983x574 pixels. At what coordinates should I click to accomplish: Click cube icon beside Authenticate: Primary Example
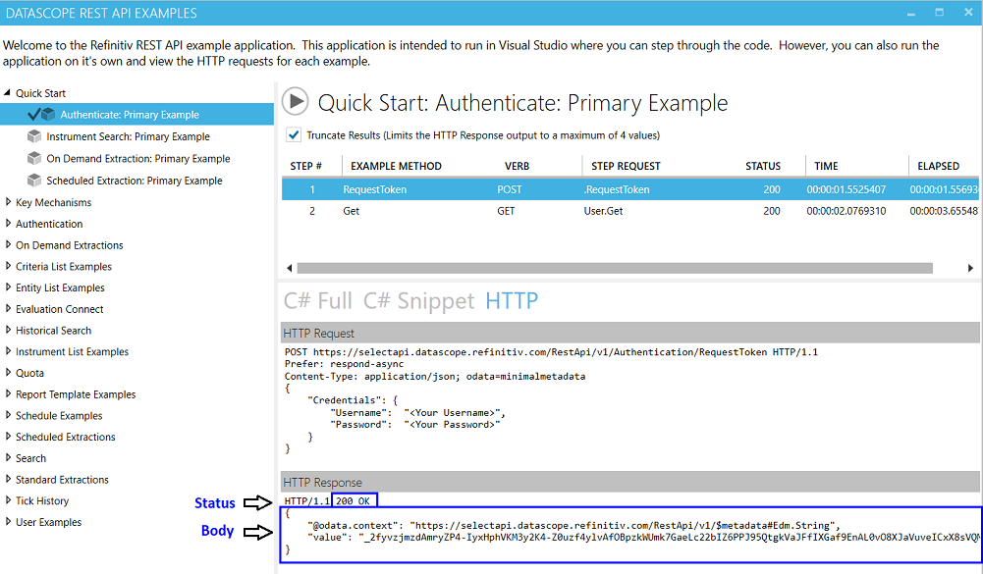tap(48, 115)
